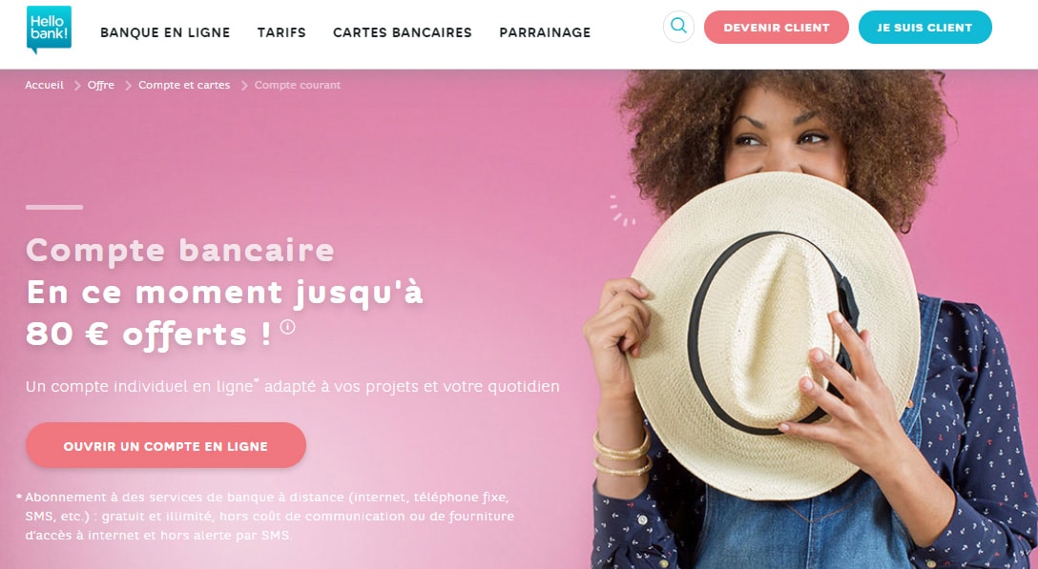Open the Compte et cartes breadcrumb link
1038x569 pixels.
tap(184, 86)
